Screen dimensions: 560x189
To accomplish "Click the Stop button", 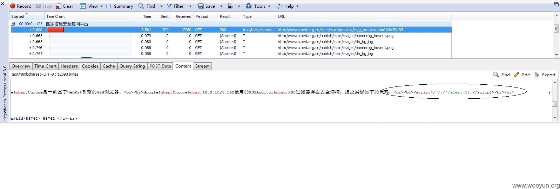I will pyautogui.click(x=44, y=6).
